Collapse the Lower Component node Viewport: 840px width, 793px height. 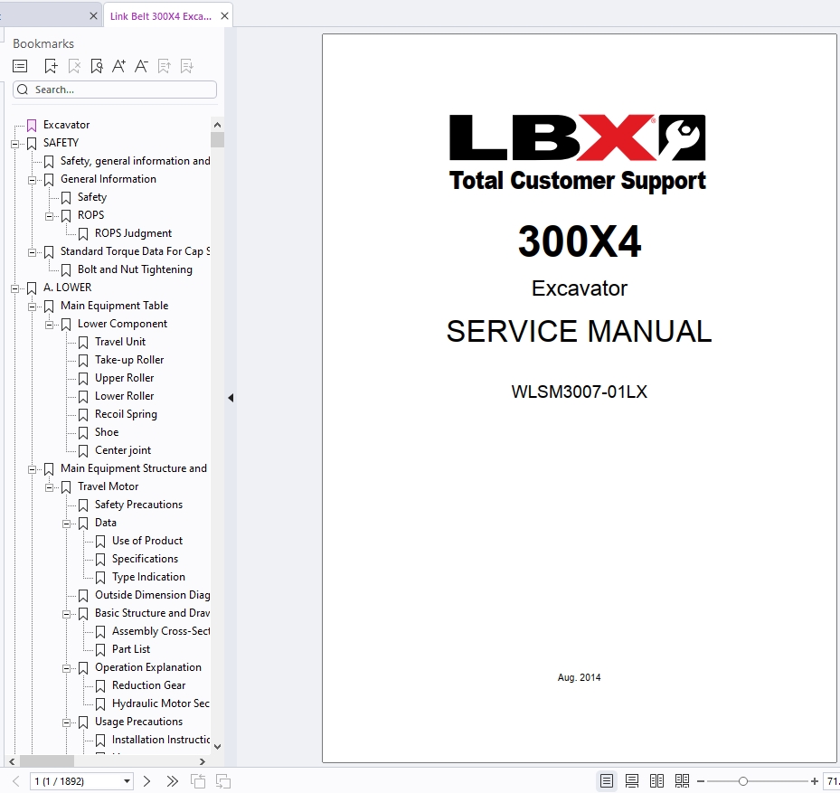click(x=50, y=325)
